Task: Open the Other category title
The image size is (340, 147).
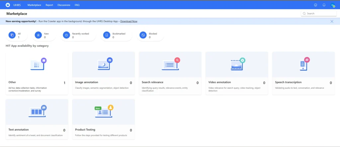Action: [x=12, y=82]
